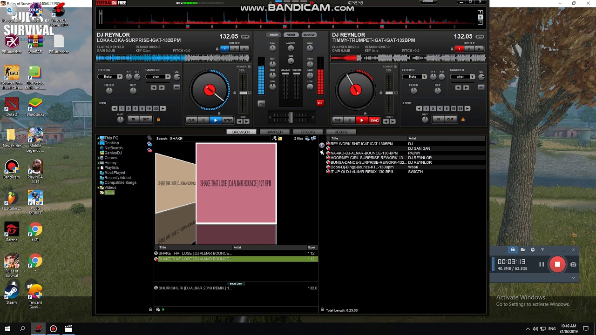Set right deck loop length 8

click(x=447, y=108)
